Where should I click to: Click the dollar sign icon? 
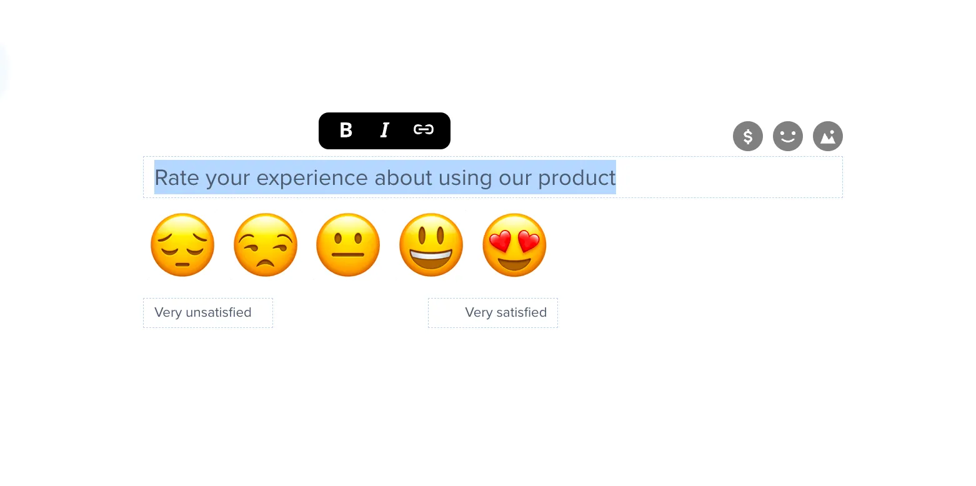(748, 136)
